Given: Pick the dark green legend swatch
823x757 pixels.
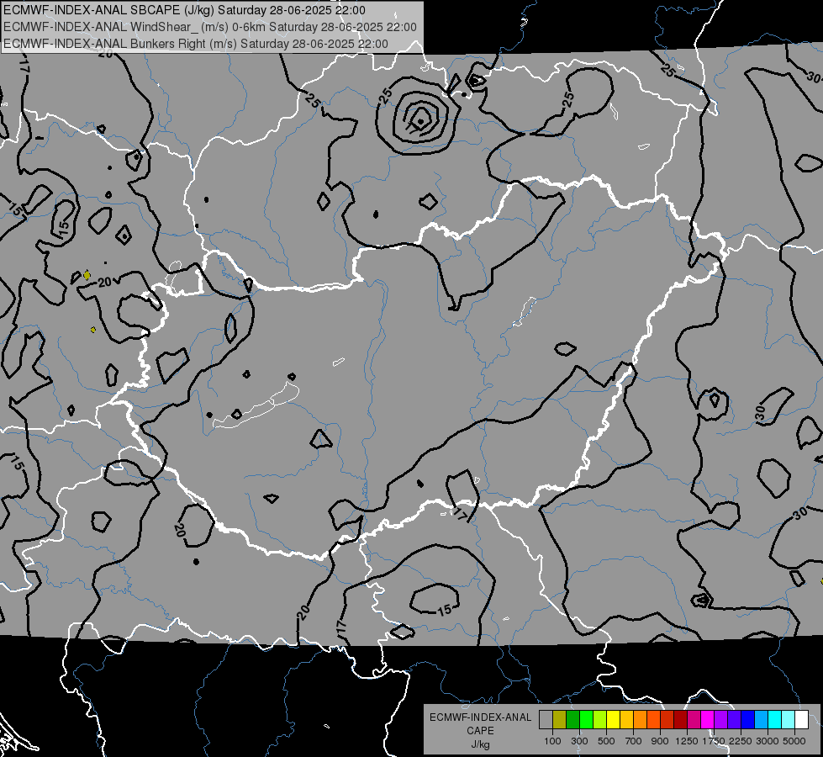Looking at the screenshot, I should (x=572, y=719).
